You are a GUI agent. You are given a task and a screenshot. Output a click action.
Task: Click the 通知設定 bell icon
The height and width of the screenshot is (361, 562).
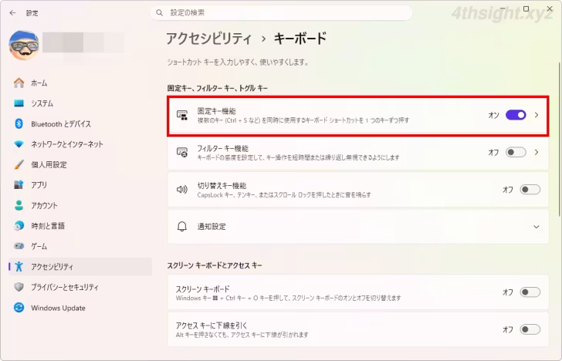pos(182,226)
